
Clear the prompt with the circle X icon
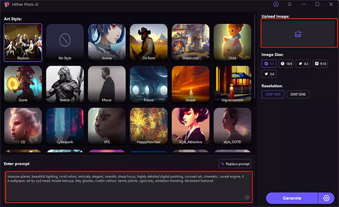point(246,197)
